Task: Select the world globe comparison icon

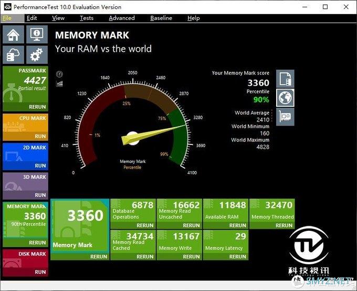Action: [x=285, y=98]
